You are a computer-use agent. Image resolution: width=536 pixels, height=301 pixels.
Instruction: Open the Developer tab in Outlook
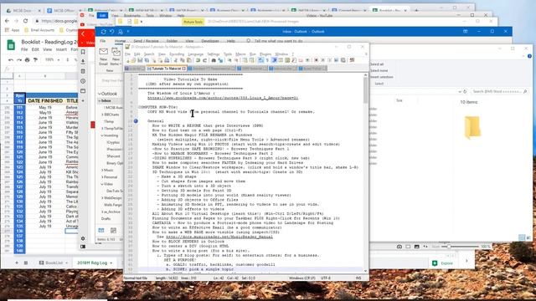pos(210,41)
